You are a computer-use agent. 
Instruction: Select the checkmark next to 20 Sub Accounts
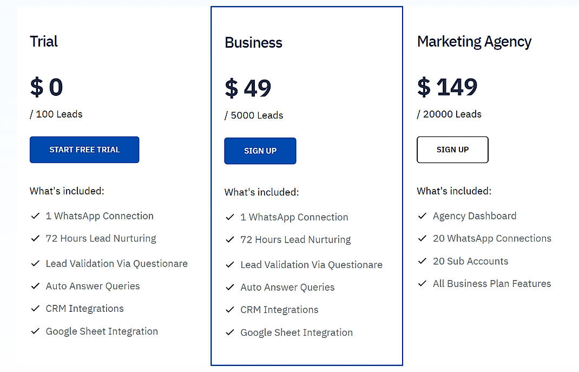pos(423,260)
